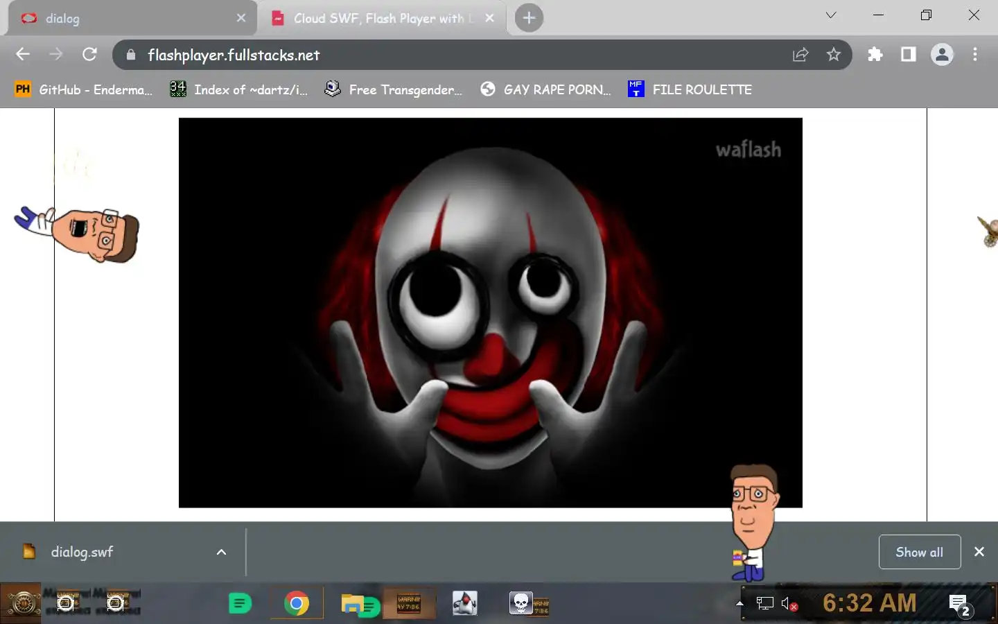Open the network status tray icon
This screenshot has width=998, height=624.
click(x=764, y=603)
